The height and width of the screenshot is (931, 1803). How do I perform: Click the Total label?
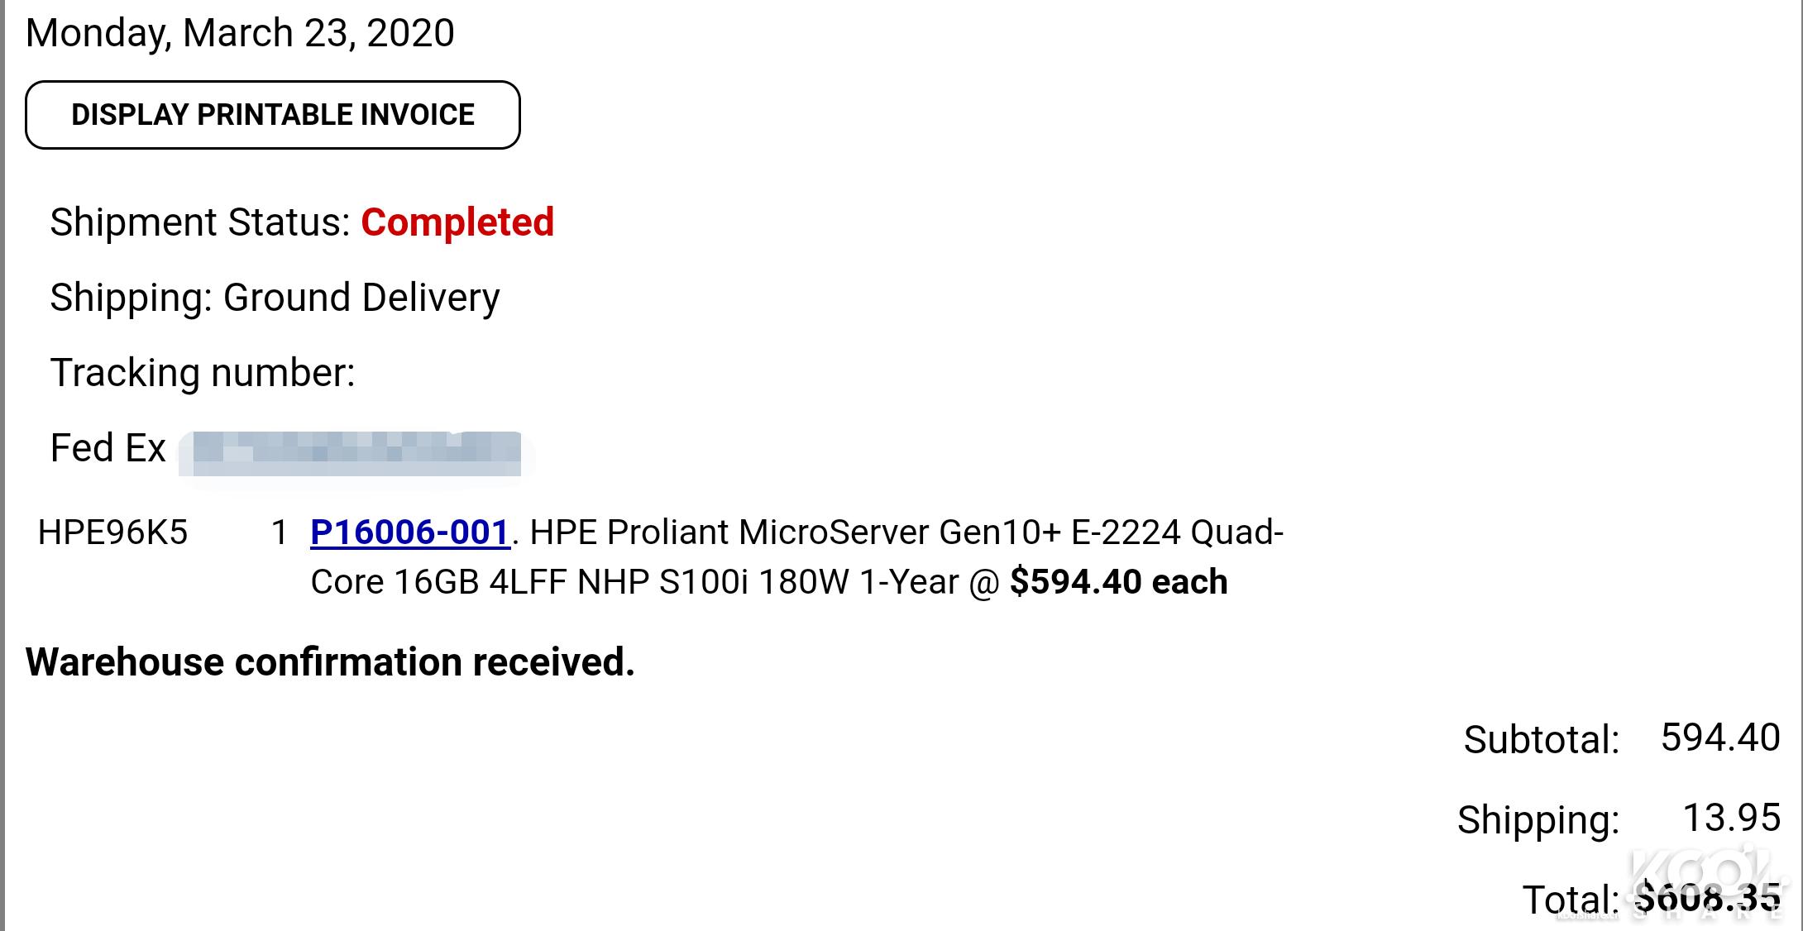point(1570,899)
